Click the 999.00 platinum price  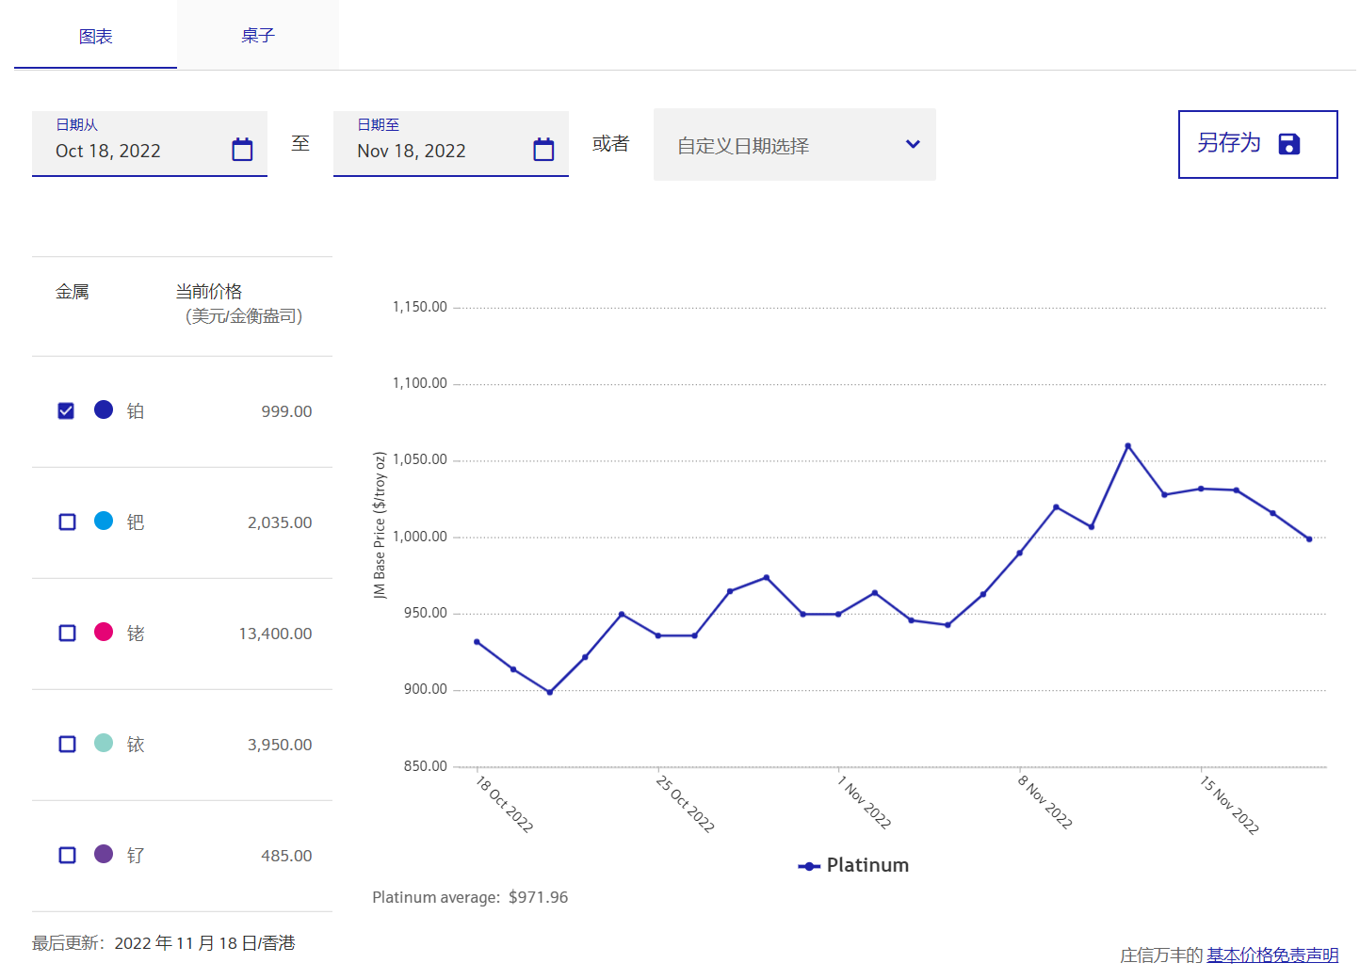[x=286, y=411]
